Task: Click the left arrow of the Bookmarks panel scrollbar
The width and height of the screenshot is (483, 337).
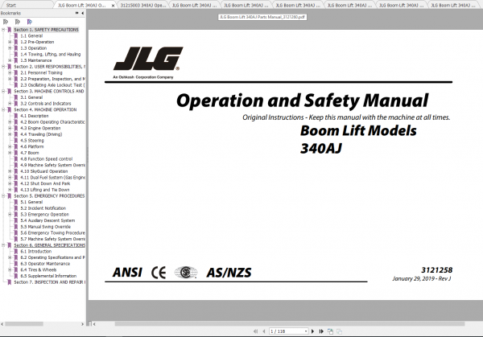Action: coord(2,324)
